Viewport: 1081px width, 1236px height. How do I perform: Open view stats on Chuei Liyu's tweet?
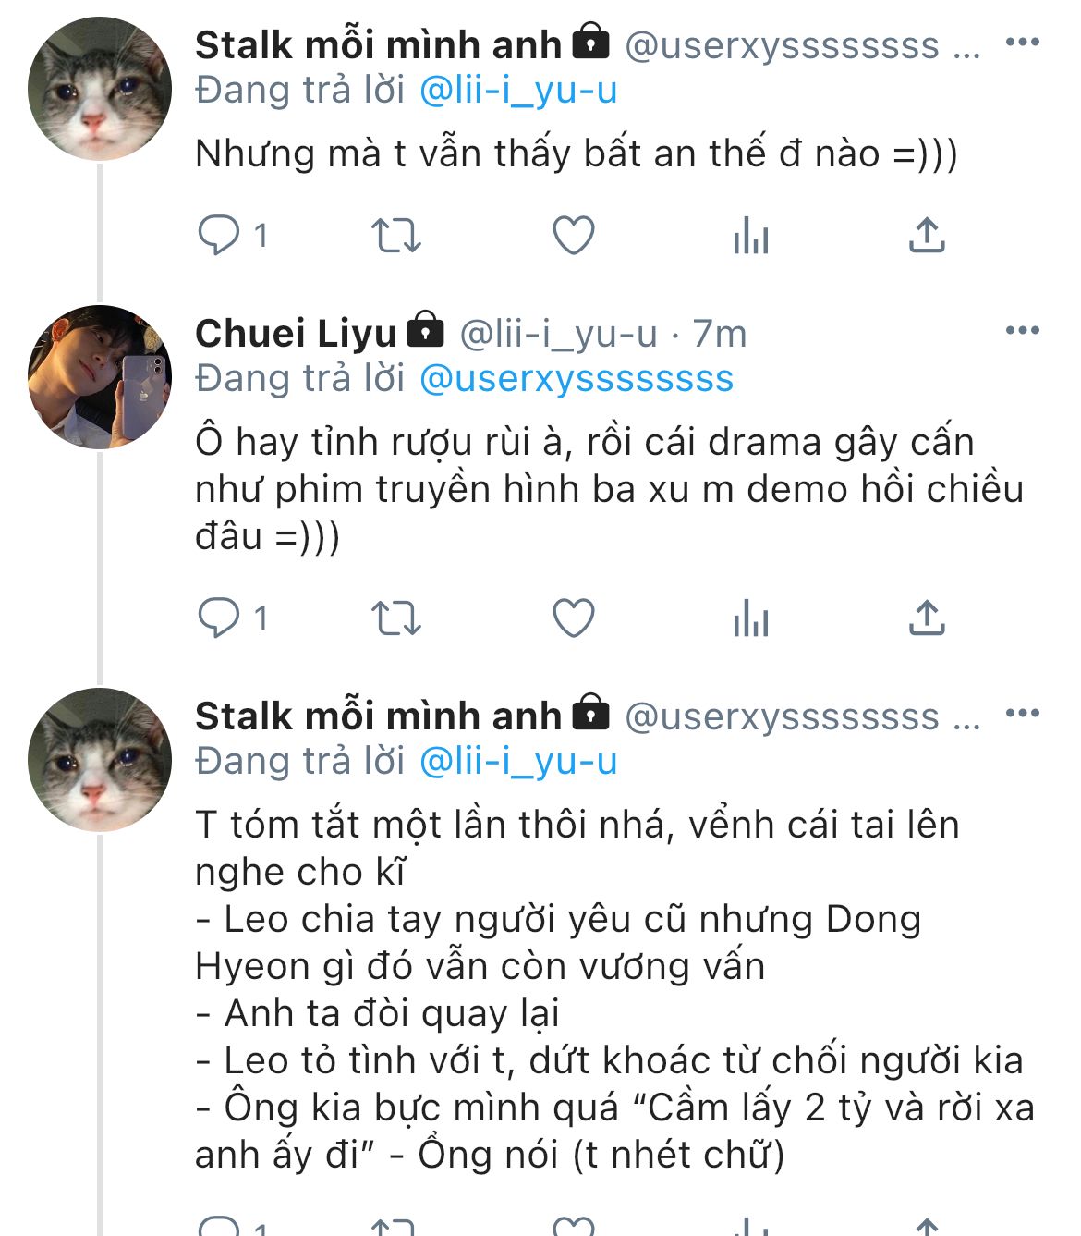750,618
